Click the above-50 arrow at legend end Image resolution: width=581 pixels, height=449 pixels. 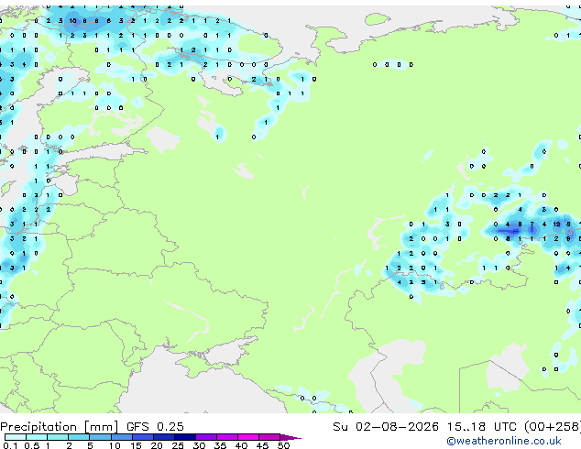tap(290, 437)
